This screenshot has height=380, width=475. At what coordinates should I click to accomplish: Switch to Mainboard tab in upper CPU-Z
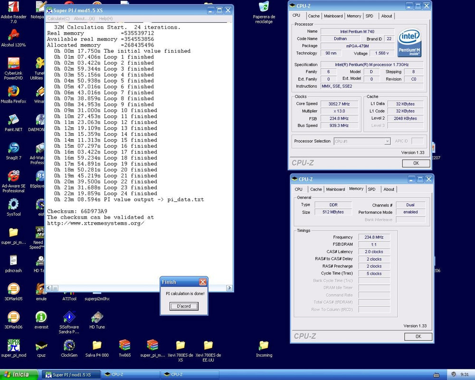click(x=333, y=16)
